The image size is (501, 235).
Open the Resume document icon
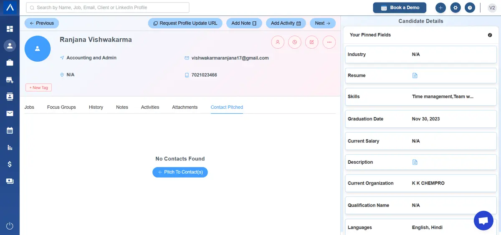pyautogui.click(x=415, y=75)
